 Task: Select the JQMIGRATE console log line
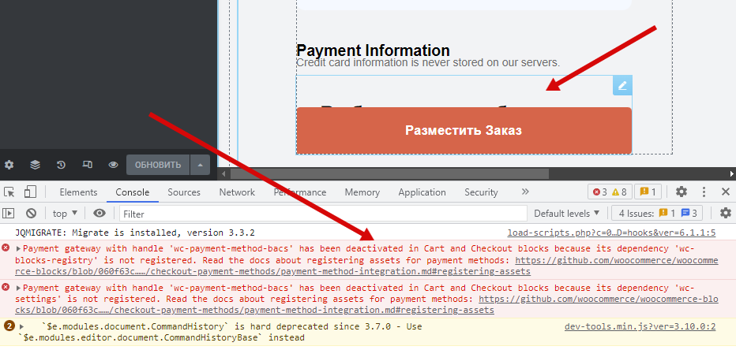coord(135,233)
